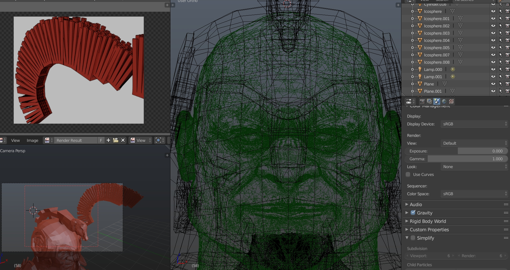Expand the Rigid Body World panel

[x=407, y=221]
